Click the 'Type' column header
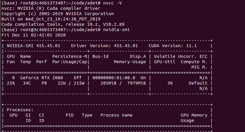Viewport: 245px width, 132px height. 87,115
